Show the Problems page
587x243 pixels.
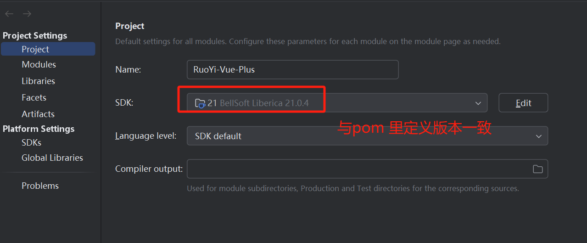40,186
